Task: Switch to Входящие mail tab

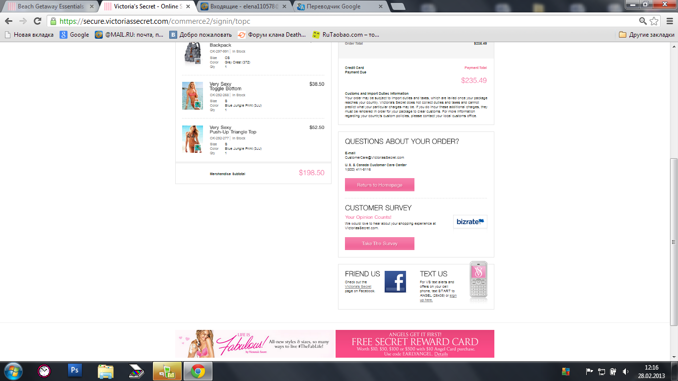Action: tap(243, 6)
